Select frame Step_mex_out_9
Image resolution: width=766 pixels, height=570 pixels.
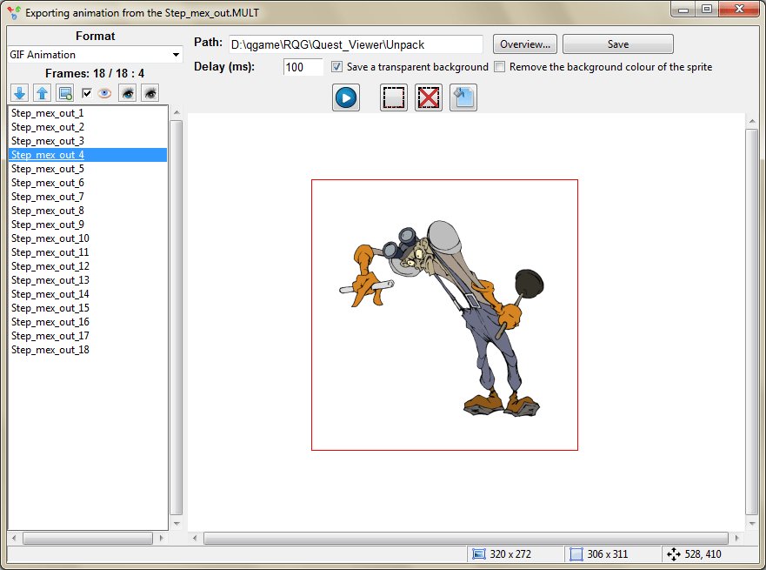pos(88,225)
